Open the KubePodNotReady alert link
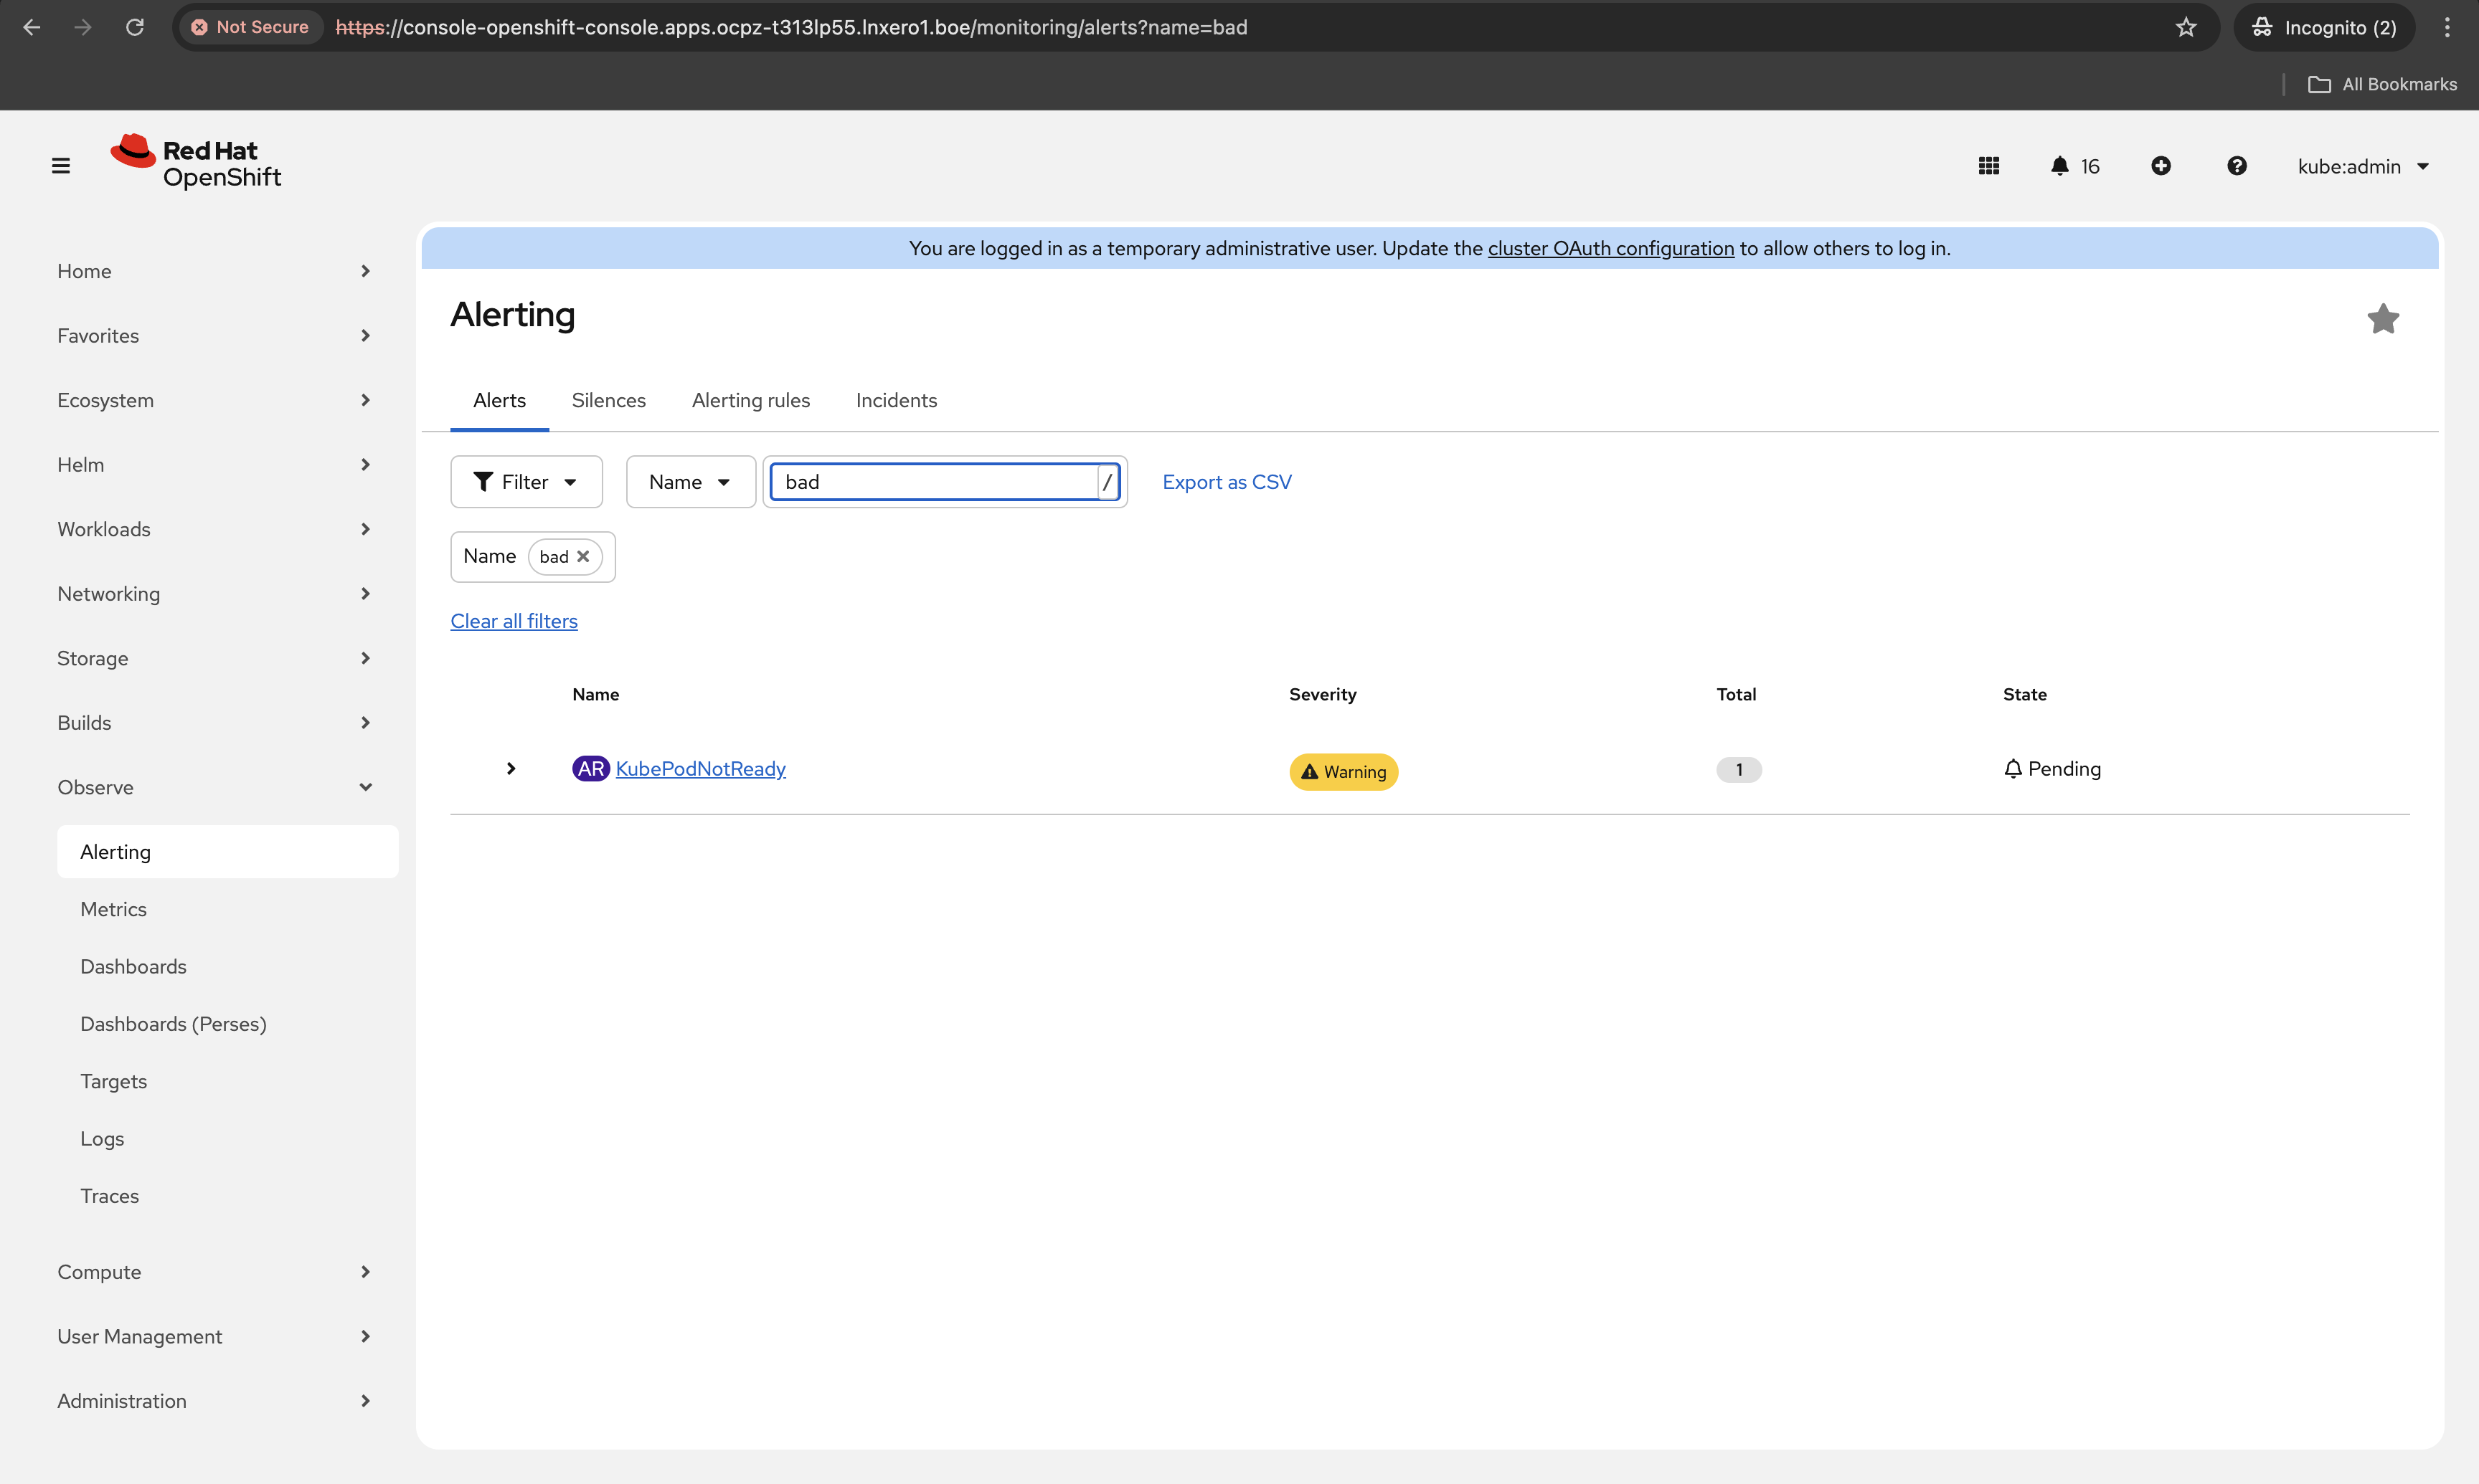The width and height of the screenshot is (2479, 1484). click(x=700, y=768)
